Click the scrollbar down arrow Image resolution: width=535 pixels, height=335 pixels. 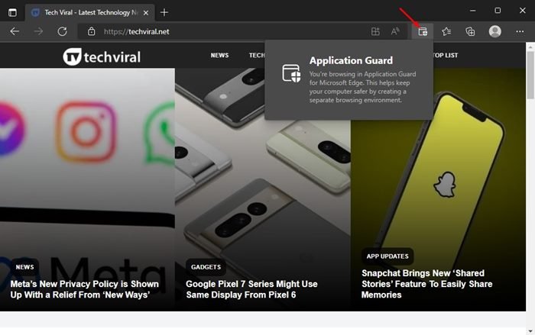pyautogui.click(x=530, y=331)
